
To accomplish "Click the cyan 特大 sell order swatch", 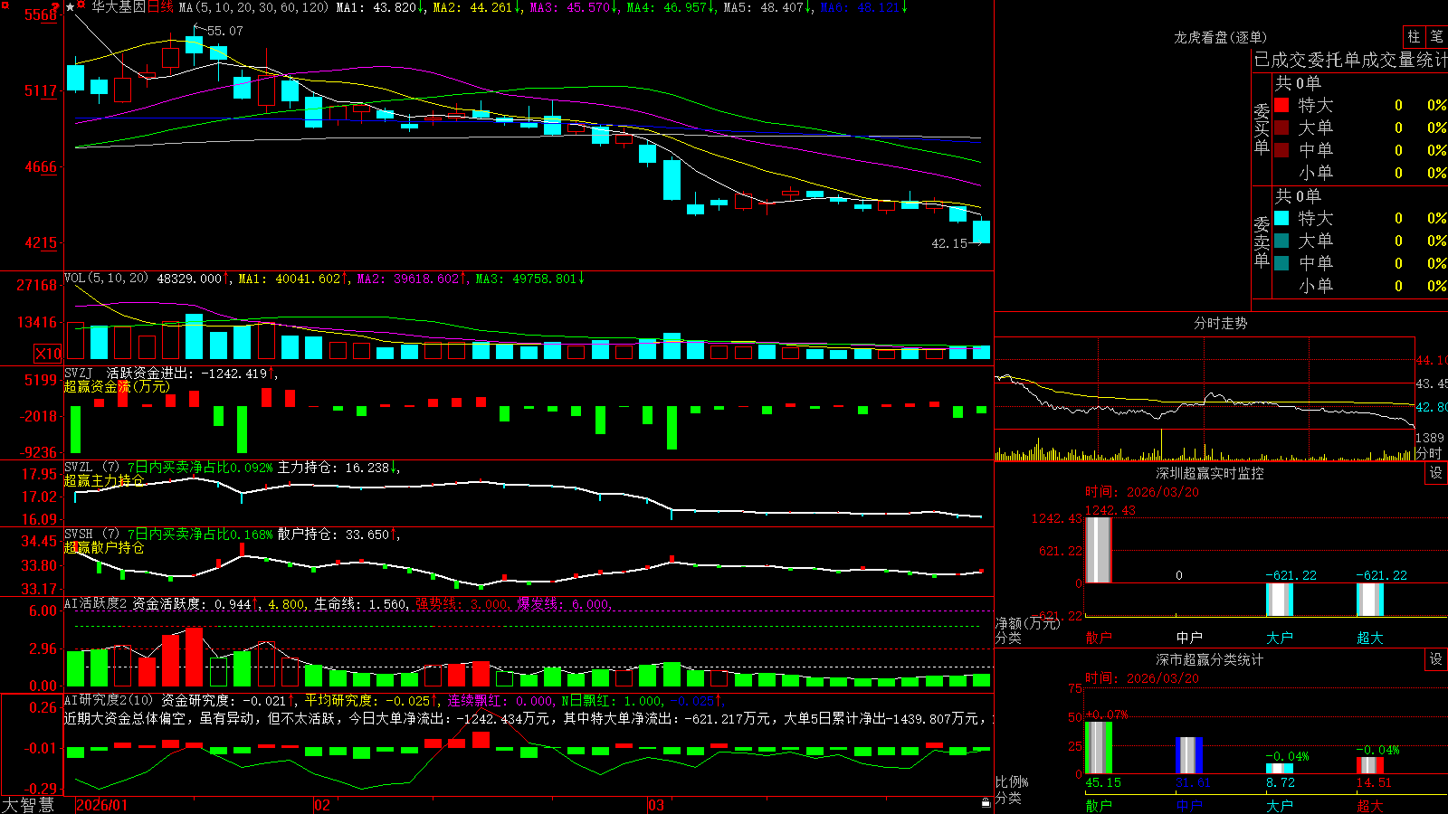I will coord(1281,218).
